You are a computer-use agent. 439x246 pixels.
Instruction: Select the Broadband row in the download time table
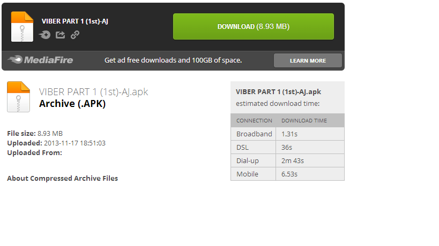[x=287, y=134]
